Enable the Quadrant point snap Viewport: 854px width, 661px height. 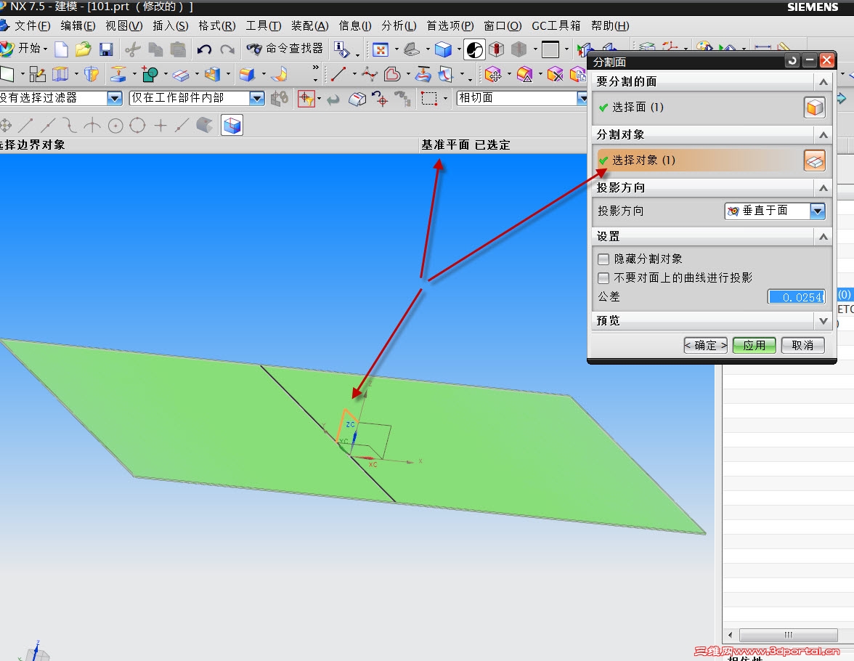[137, 126]
